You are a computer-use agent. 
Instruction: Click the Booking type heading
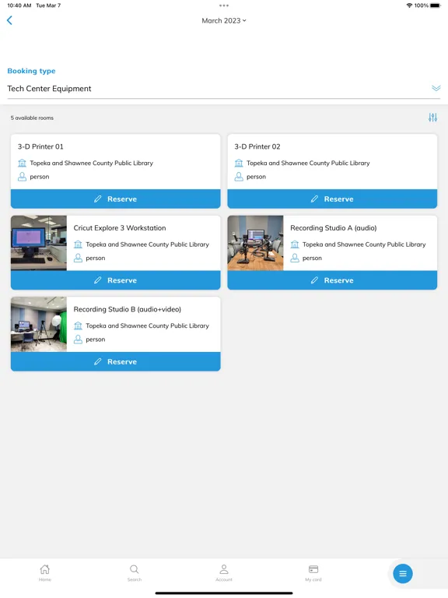pos(31,71)
